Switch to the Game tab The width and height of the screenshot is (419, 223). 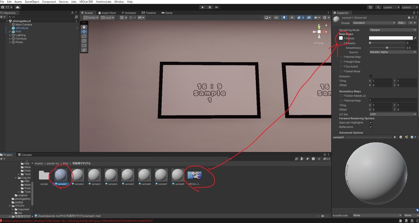tap(167, 13)
